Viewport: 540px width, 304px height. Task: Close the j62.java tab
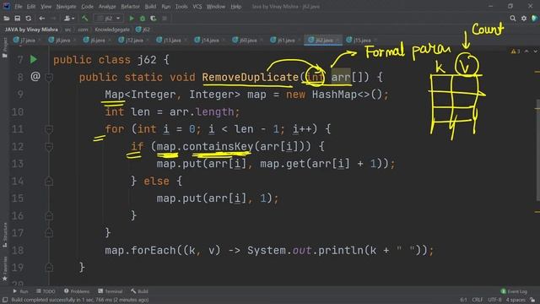(337, 41)
